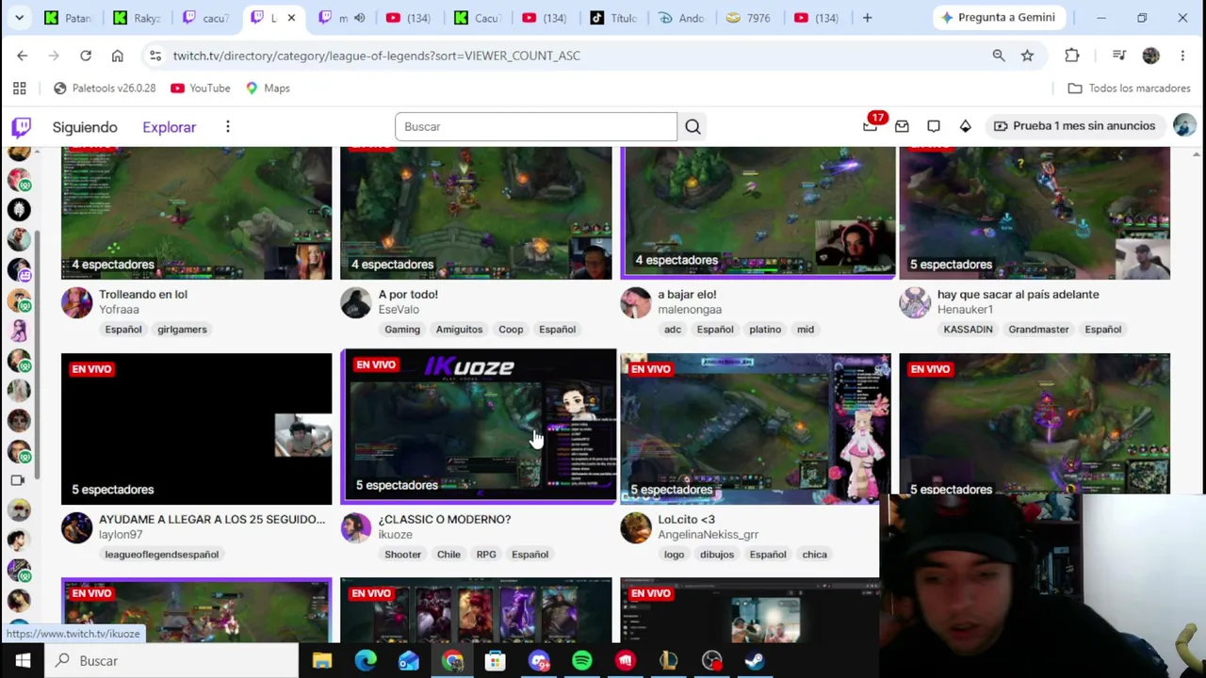Filter by the 'dibujos' tag
Viewport: 1206px width, 678px height.
(717, 555)
